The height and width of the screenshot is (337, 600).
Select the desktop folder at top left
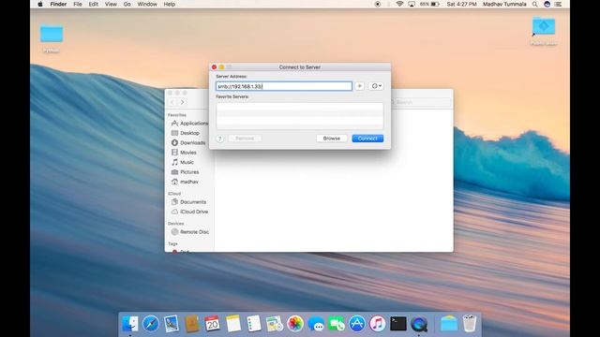52,34
